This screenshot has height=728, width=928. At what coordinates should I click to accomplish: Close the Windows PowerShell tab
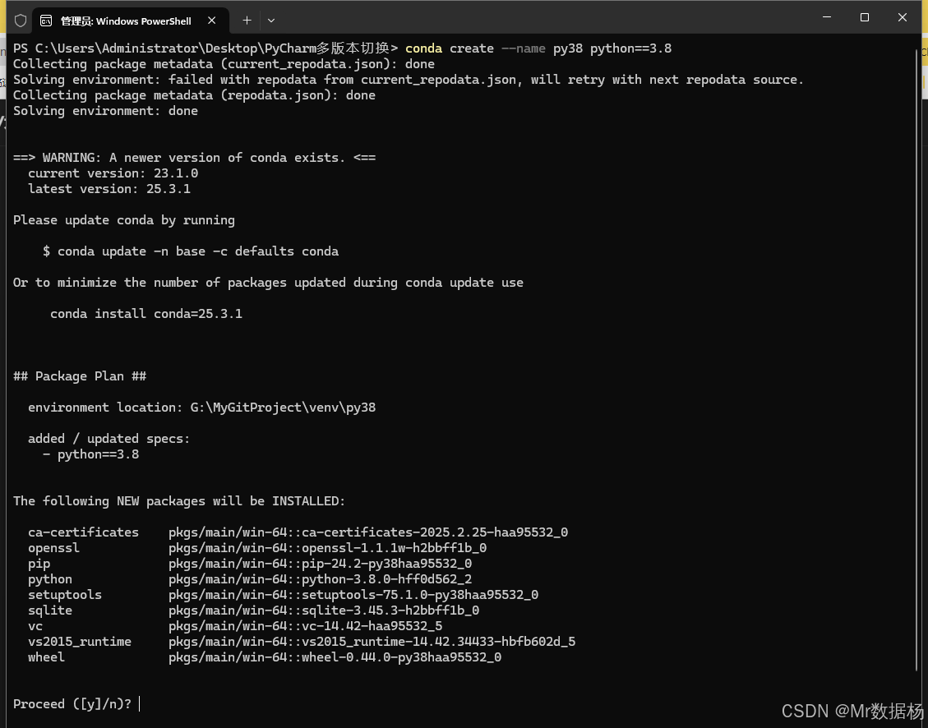[x=212, y=21]
